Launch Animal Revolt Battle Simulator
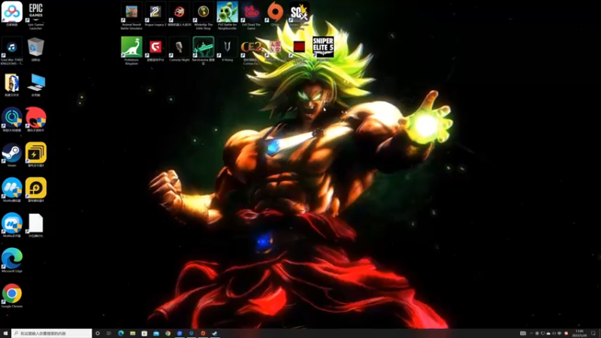The width and height of the screenshot is (601, 338). coord(131,15)
